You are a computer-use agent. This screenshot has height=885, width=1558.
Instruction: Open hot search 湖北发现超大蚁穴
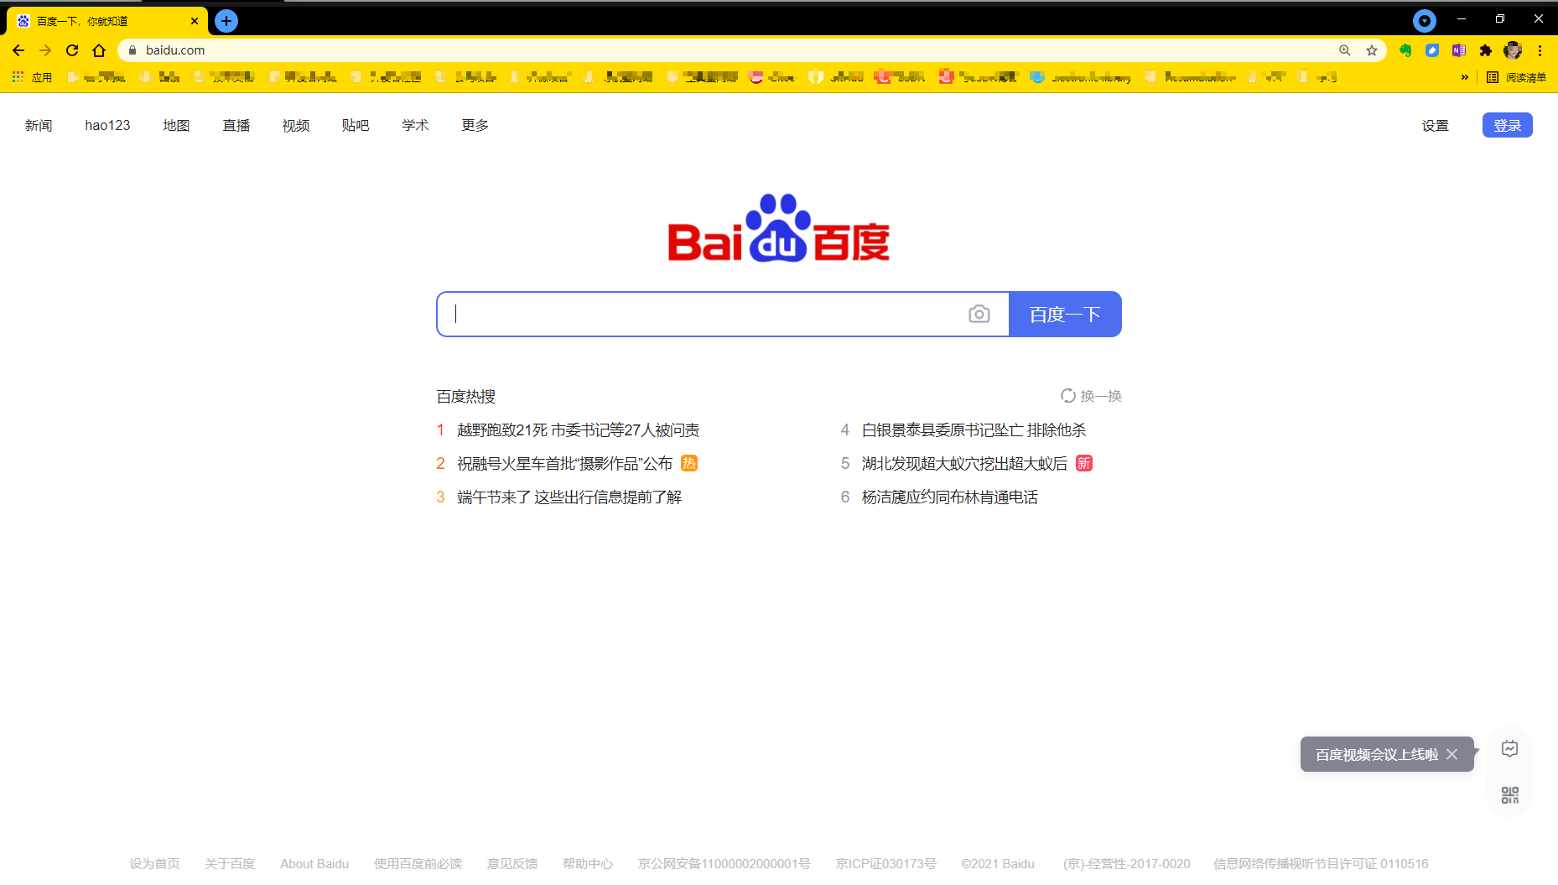[965, 464]
